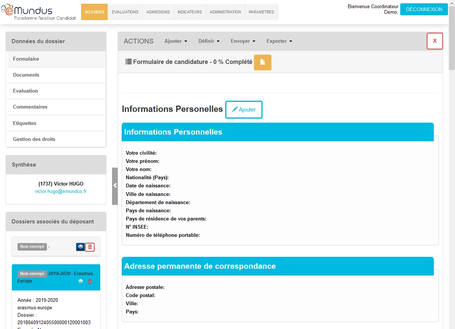Screen dimensions: 455x329
Task: Click the Numéro de téléphone portable label
Action: pos(163,235)
